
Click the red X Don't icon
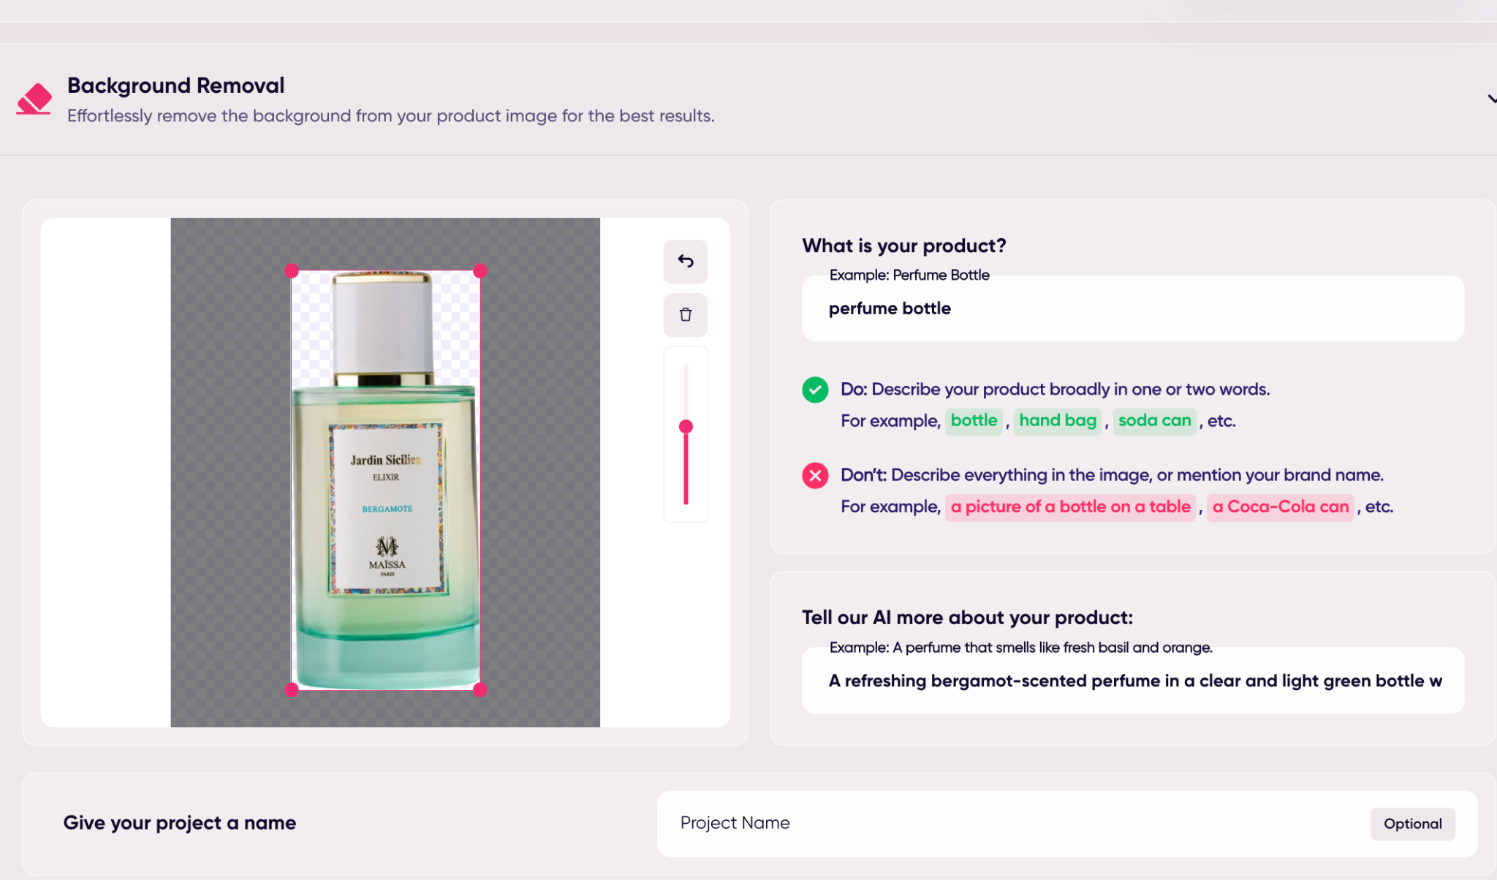815,475
